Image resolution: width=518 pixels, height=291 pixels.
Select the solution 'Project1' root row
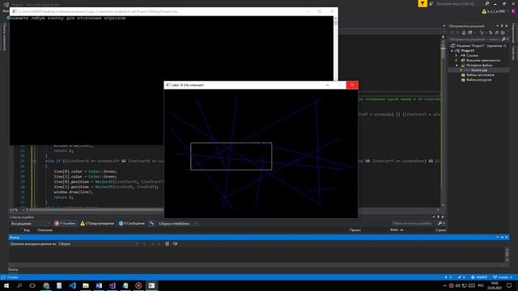coord(478,46)
